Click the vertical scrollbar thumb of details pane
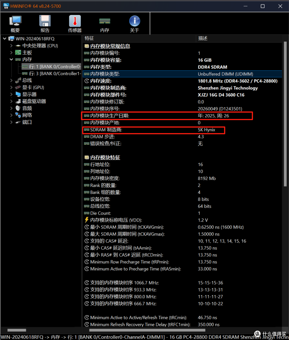Screen dimensions: 289x340 click(x=285, y=114)
